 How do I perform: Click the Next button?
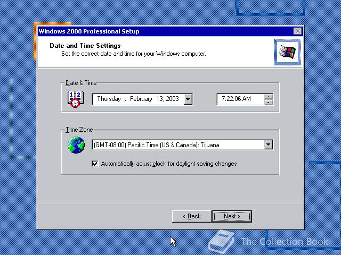pos(232,216)
